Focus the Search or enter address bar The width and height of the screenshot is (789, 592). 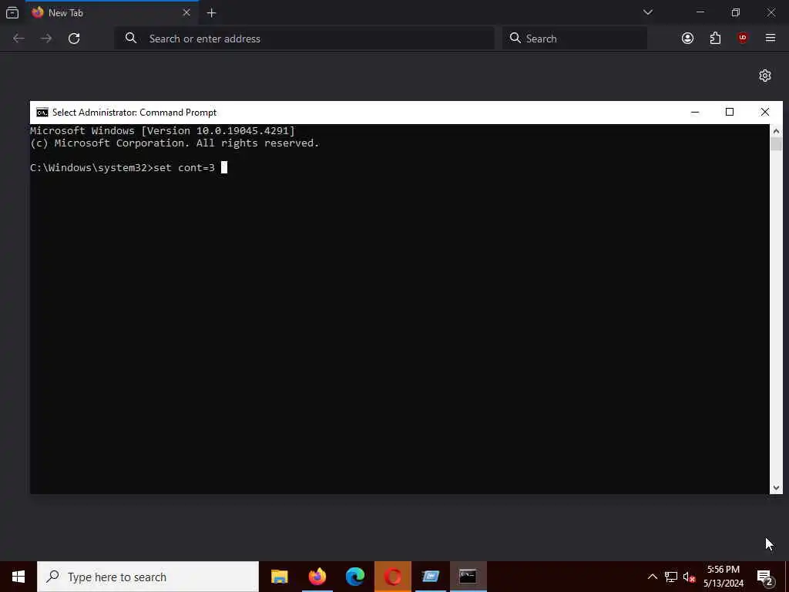[304, 39]
